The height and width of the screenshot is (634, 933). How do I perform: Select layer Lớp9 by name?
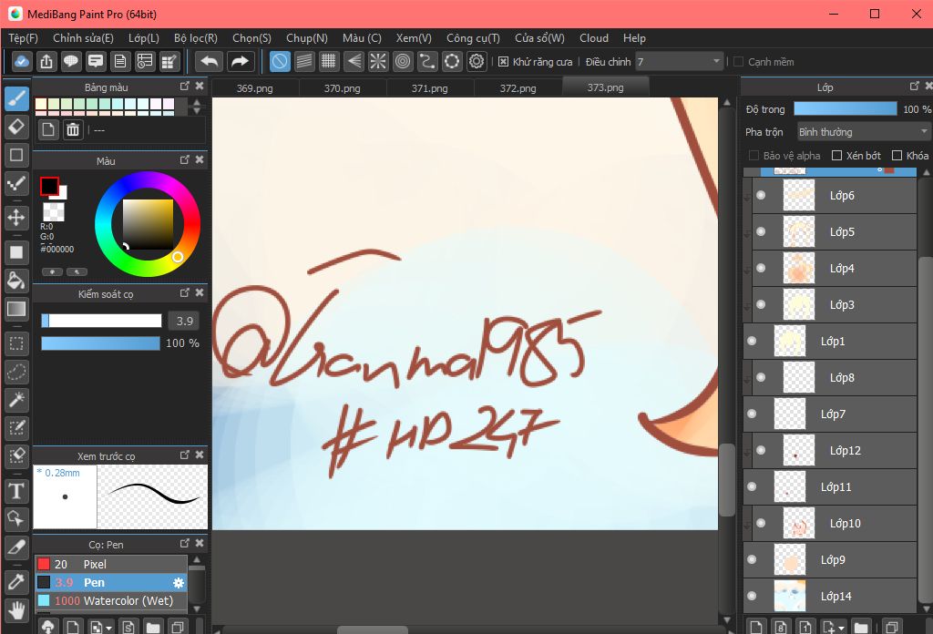tap(833, 559)
